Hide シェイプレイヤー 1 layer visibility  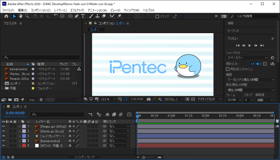click(x=3, y=136)
